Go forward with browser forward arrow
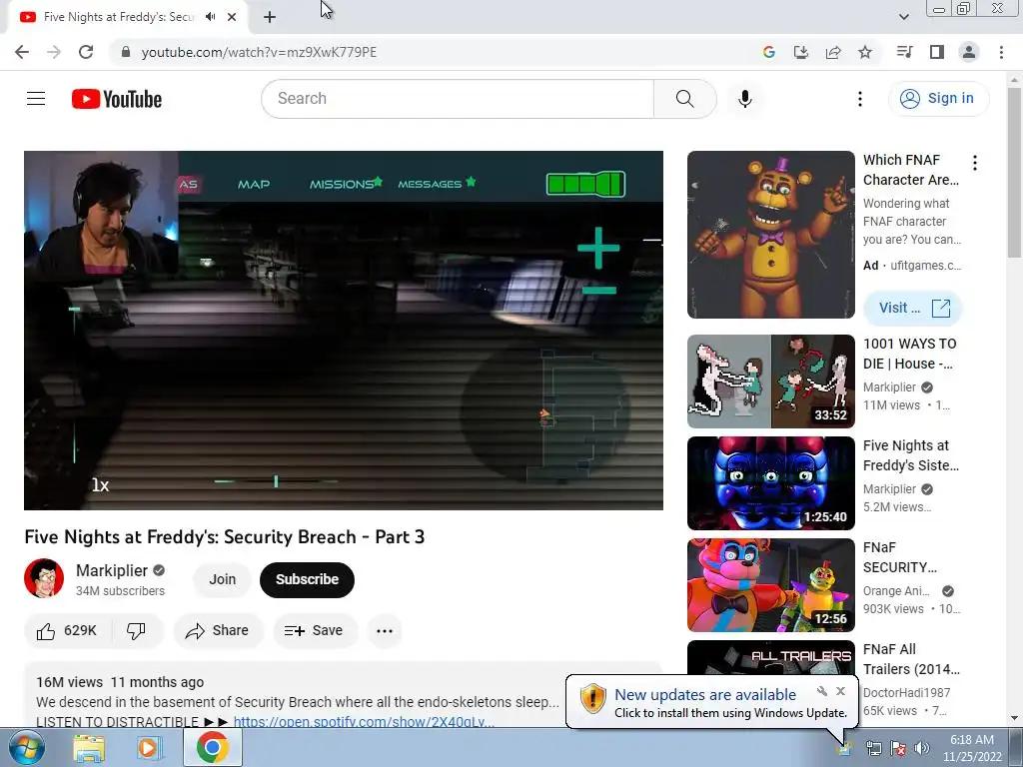The width and height of the screenshot is (1023, 767). (x=54, y=52)
